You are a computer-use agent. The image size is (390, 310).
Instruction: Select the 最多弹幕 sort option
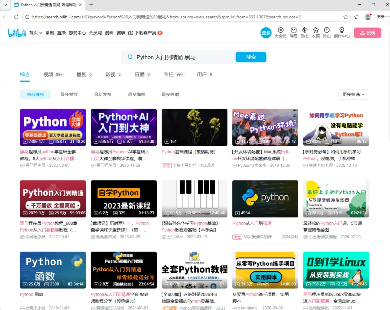pos(136,95)
